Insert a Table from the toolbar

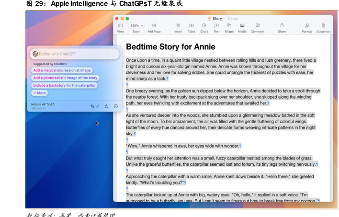pyautogui.click(x=191, y=25)
